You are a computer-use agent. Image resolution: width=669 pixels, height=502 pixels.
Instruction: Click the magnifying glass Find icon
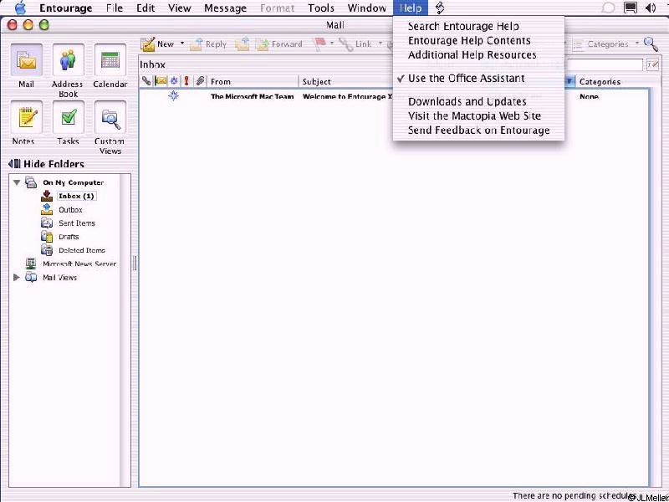651,44
